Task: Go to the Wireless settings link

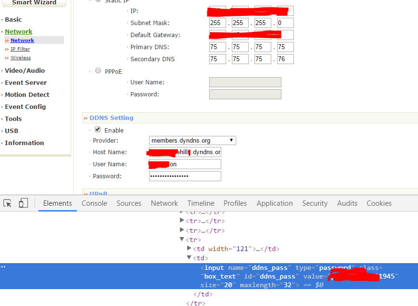Action: pyautogui.click(x=21, y=58)
